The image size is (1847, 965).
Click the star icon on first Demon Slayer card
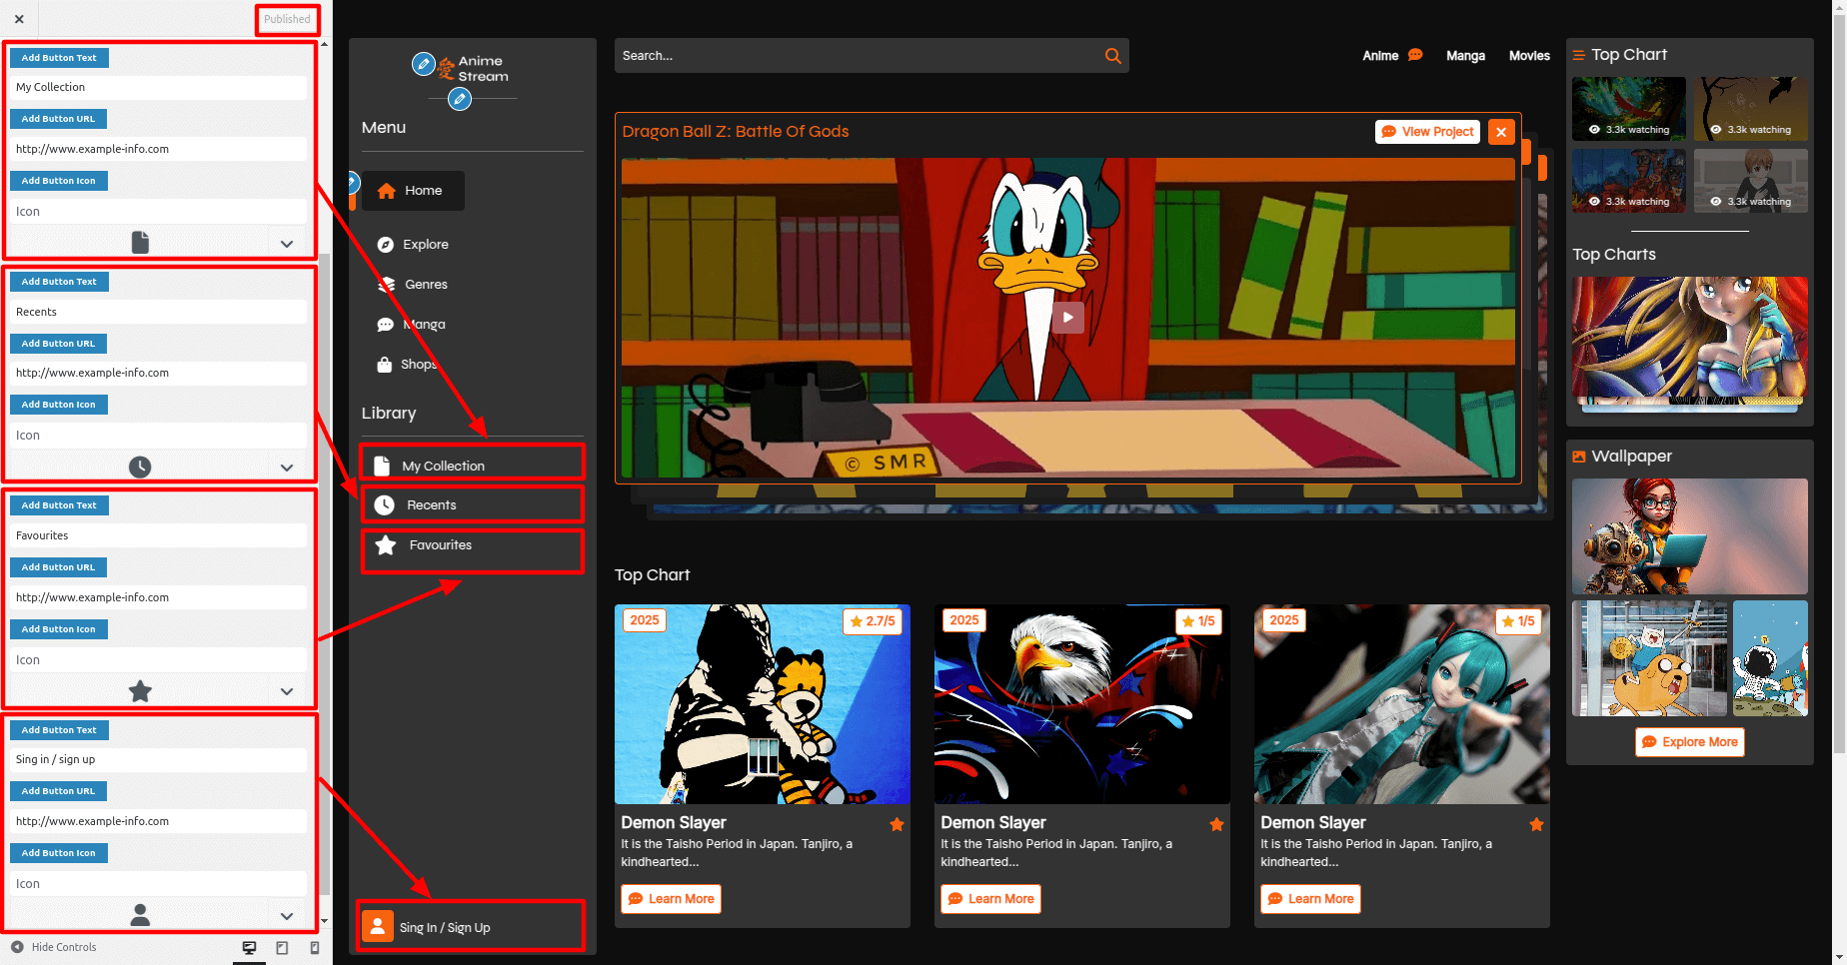[897, 824]
